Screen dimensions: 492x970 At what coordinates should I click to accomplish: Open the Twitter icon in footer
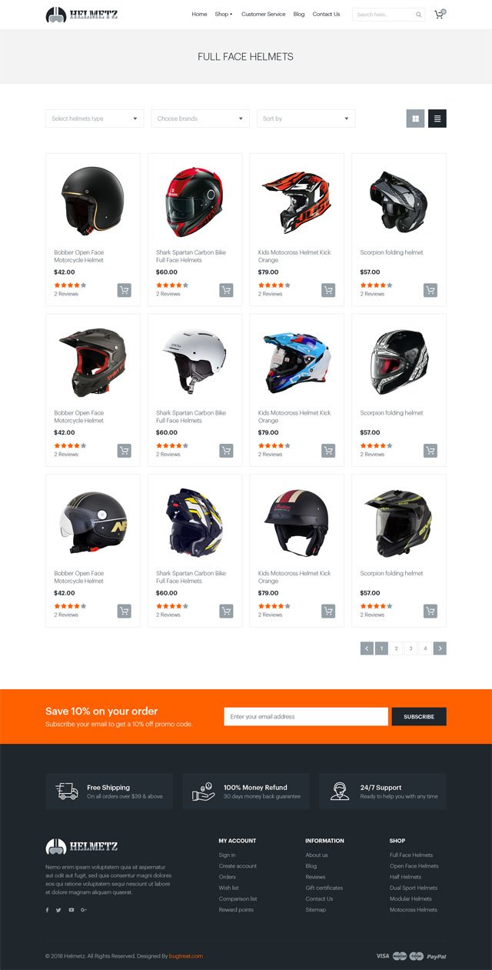58,910
